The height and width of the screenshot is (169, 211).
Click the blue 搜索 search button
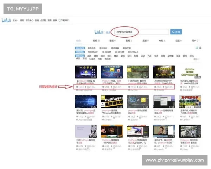pyautogui.click(x=176, y=32)
